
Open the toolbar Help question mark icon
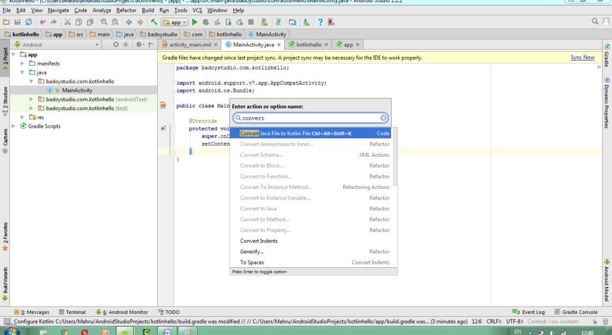320,22
